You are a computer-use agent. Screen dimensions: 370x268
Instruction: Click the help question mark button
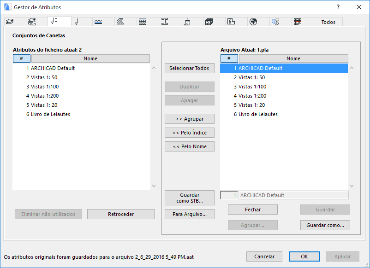click(338, 7)
